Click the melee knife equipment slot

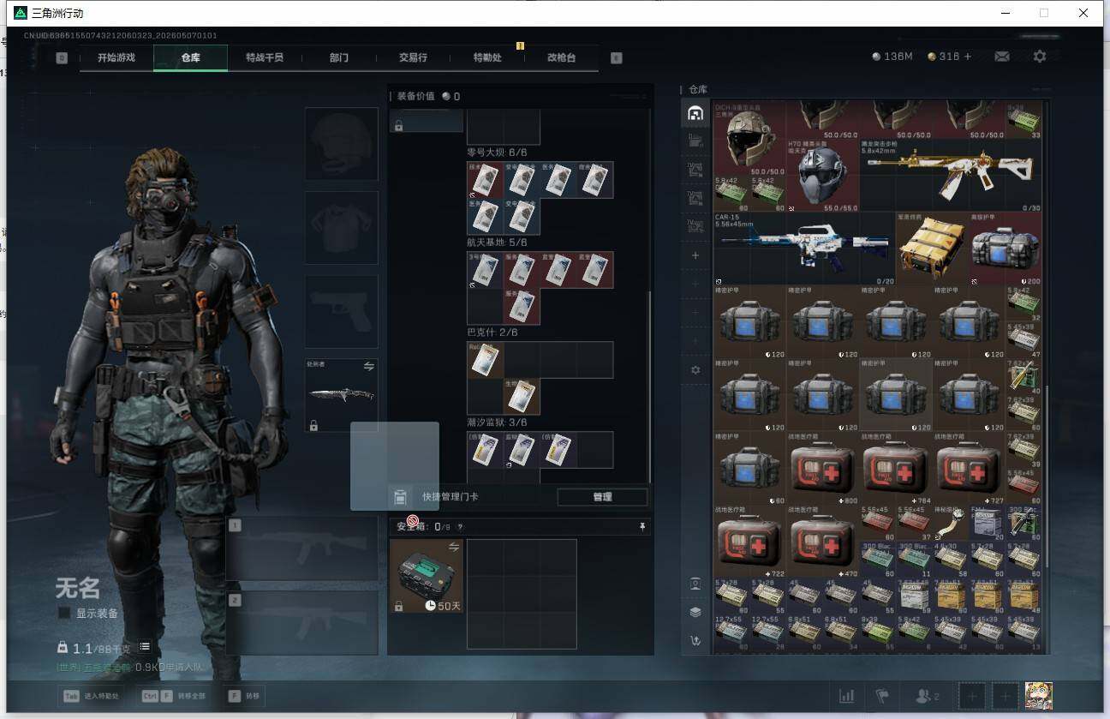pos(342,395)
